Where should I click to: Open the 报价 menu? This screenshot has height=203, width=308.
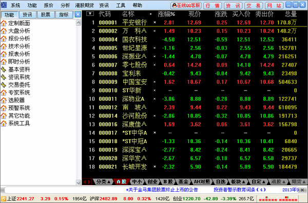pos(49,5)
